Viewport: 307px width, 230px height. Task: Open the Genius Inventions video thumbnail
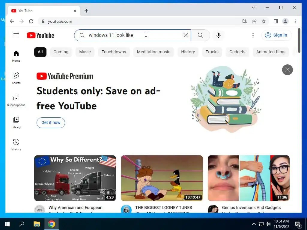[249, 178]
